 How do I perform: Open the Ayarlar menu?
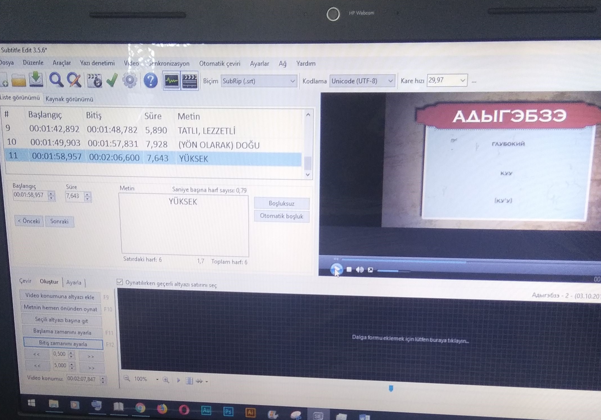(x=259, y=64)
